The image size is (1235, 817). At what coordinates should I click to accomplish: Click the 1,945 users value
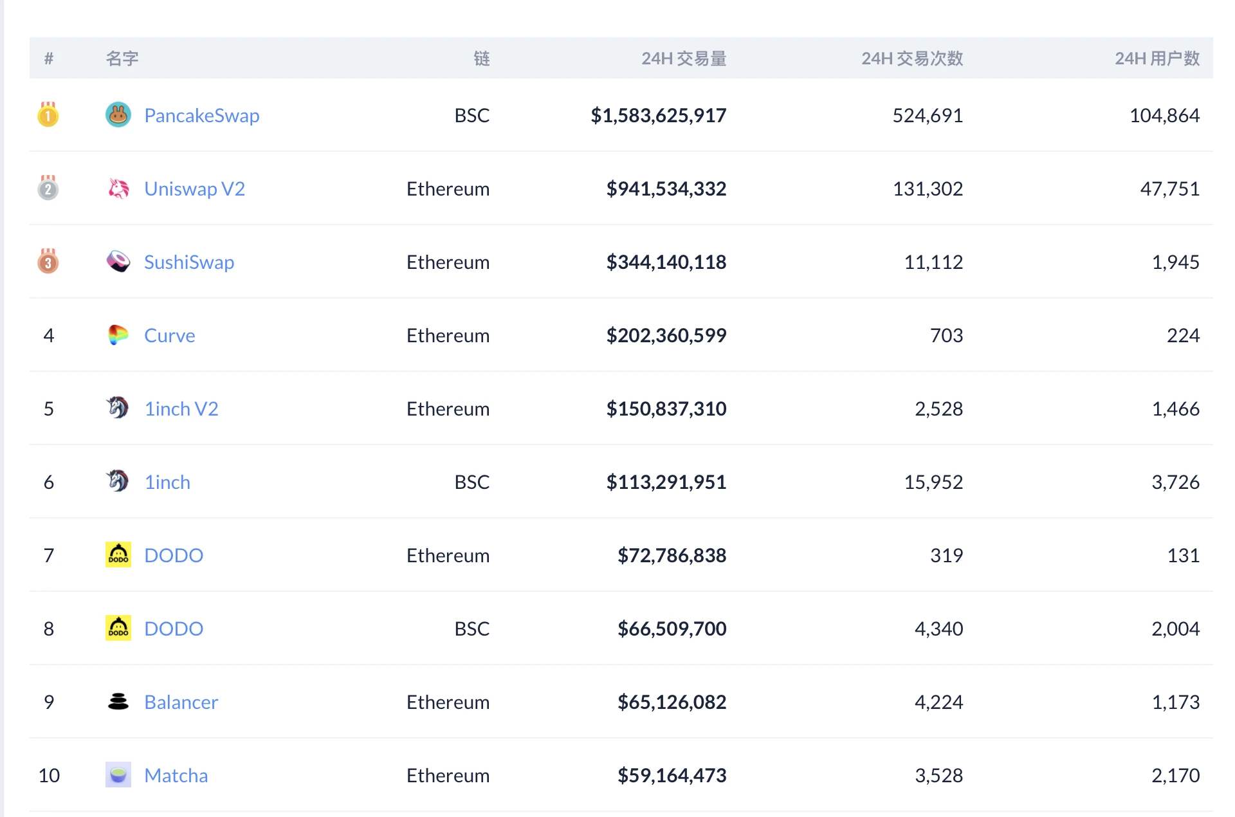[1175, 262]
